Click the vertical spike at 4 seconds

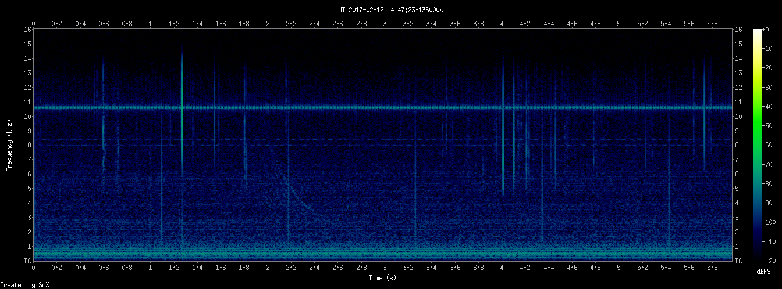tap(503, 128)
